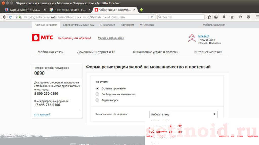
Task: Select the 'Сообщить о мошенничестве' radio button
Action: point(97,94)
